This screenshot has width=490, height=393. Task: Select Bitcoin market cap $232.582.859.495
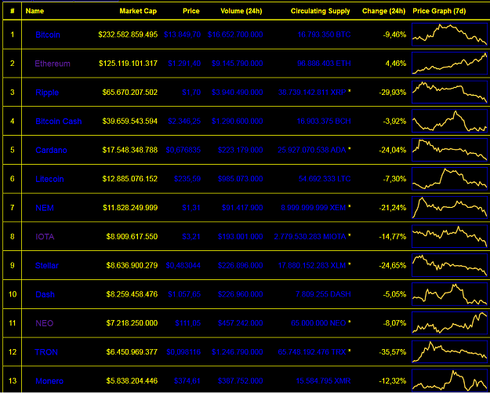pos(128,35)
